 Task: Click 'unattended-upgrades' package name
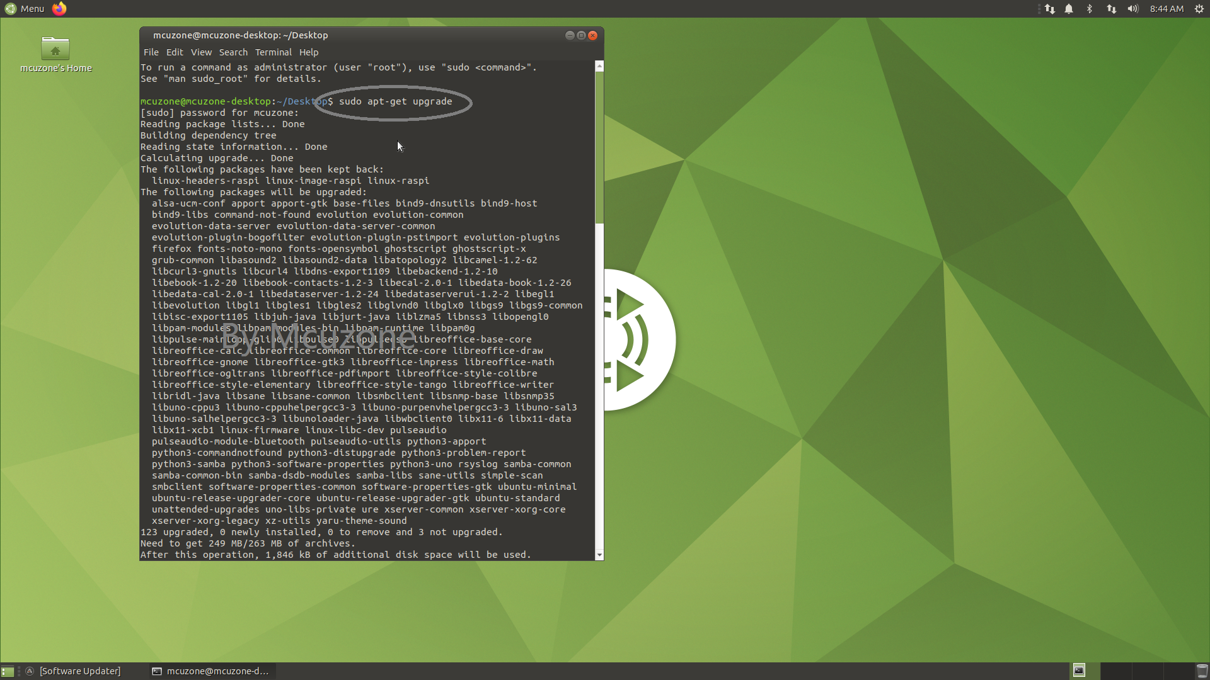(x=205, y=509)
